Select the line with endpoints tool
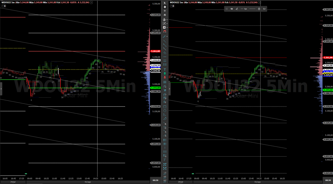The height and width of the screenshot is (184, 333). coord(165,45)
